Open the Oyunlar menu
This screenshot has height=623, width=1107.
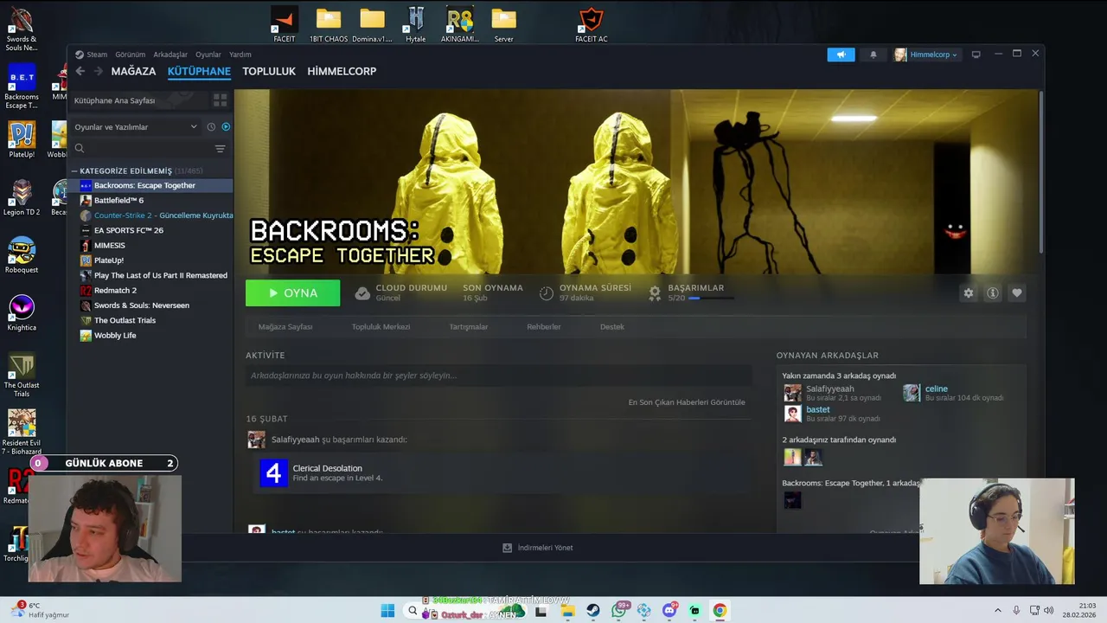tap(208, 55)
